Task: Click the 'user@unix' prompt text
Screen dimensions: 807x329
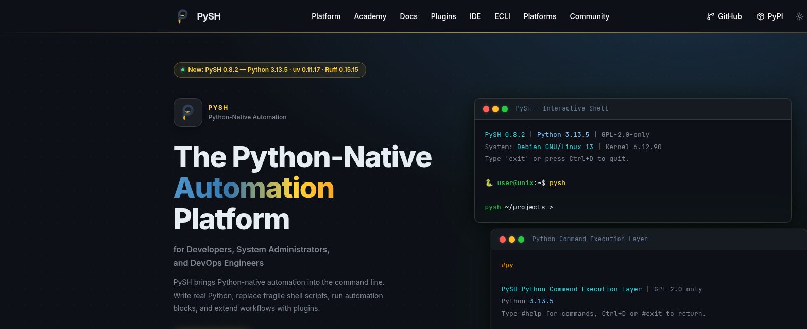Action: (514, 183)
